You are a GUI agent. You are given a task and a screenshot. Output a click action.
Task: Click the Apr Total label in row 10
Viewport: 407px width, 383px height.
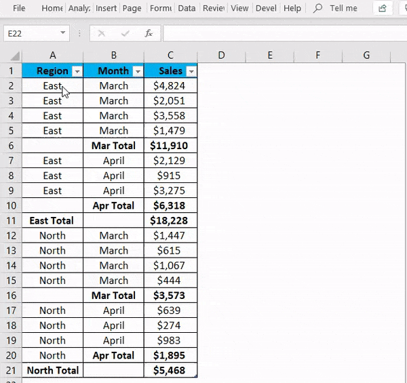click(x=114, y=205)
